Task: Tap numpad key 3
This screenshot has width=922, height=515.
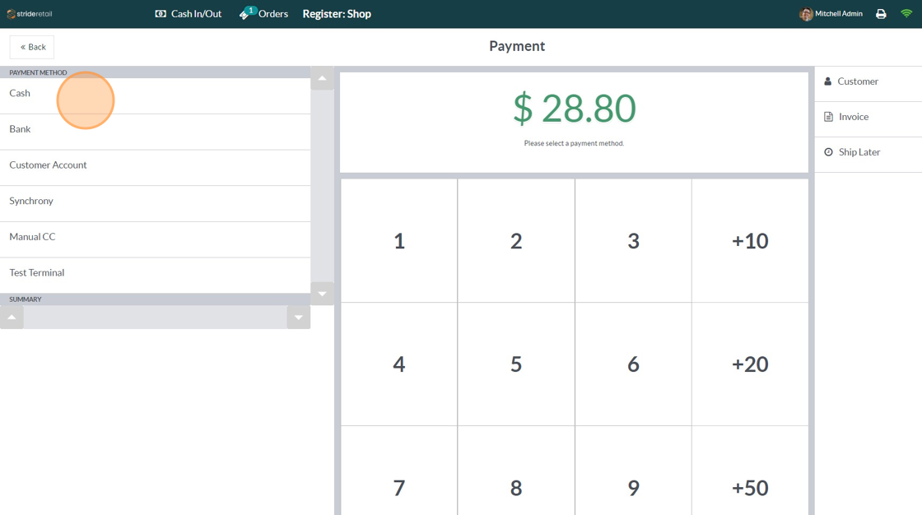Action: click(x=633, y=240)
